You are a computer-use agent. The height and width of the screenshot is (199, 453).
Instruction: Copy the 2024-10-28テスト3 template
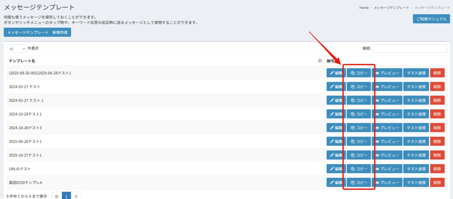coord(359,128)
